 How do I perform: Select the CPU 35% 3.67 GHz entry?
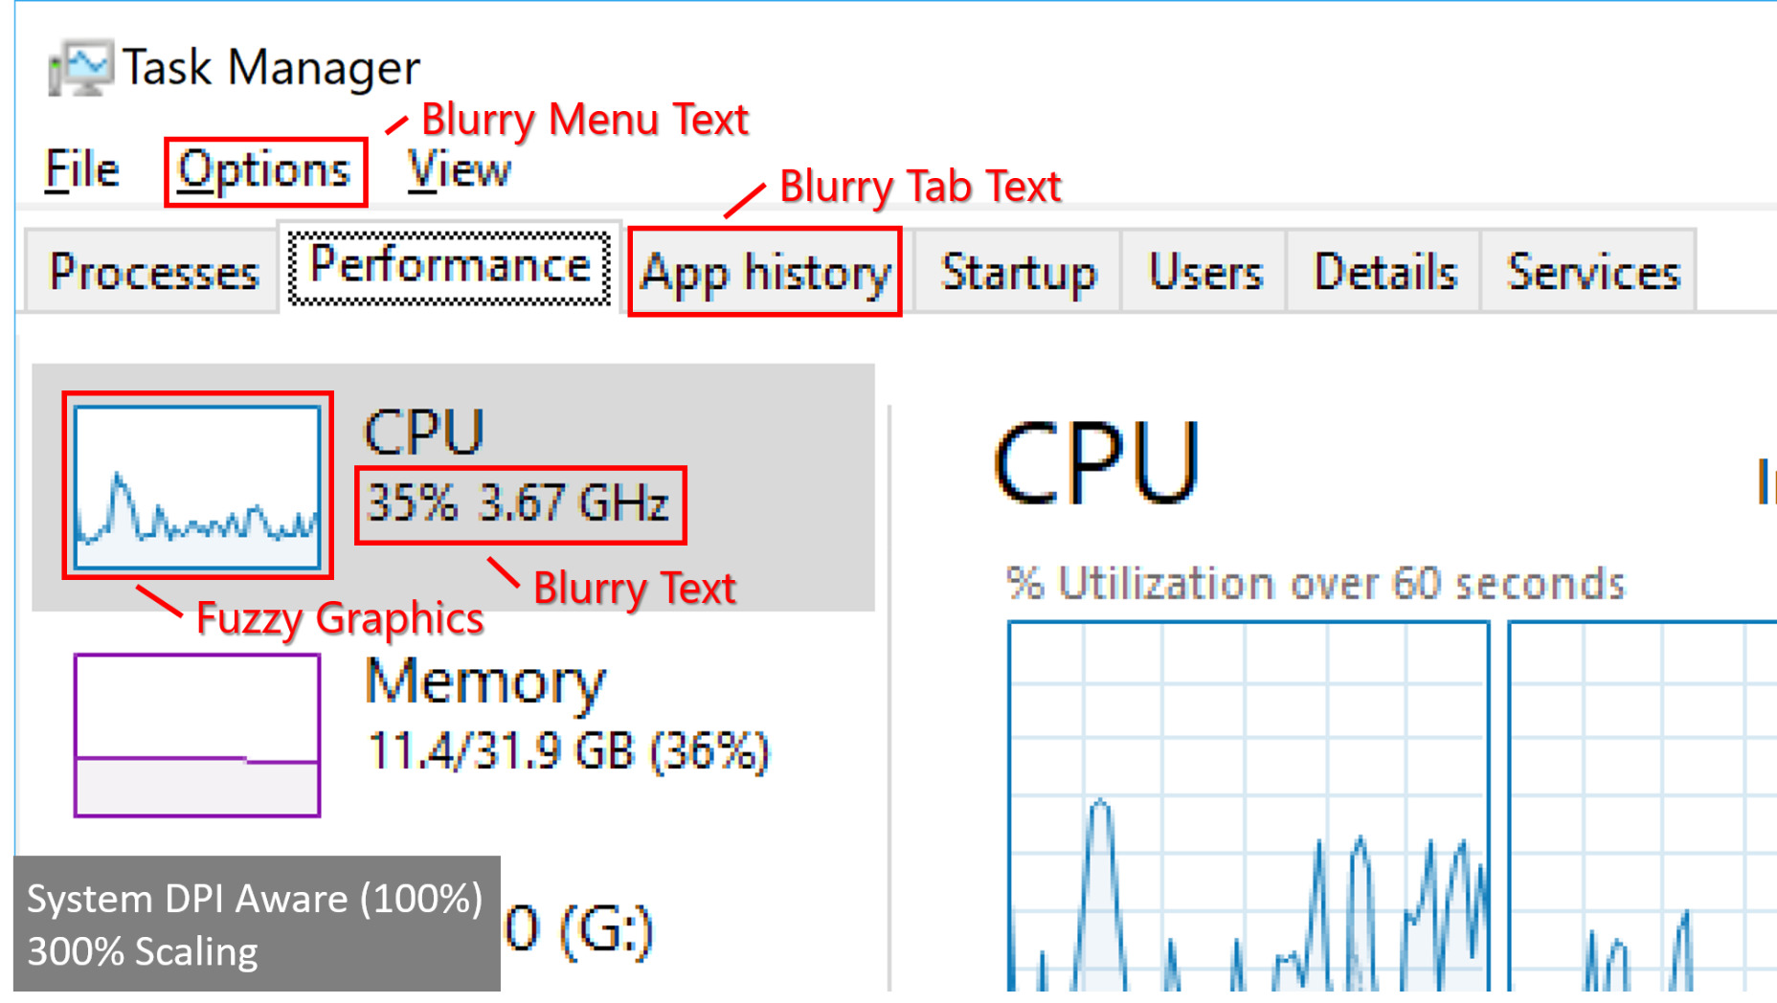454,487
